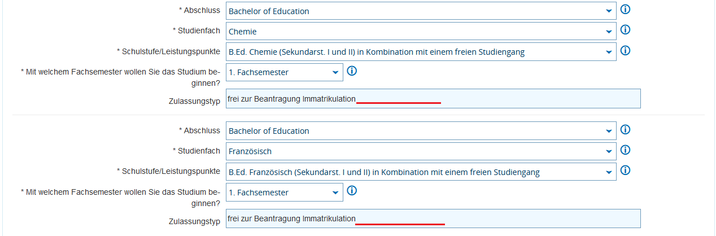Click info icon beside Französisch section's Abschluss dropdown
This screenshot has height=236, width=716.
[625, 129]
